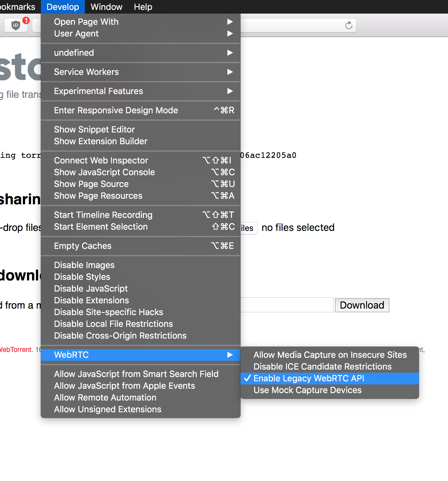Toggle Allow Remote Automation
This screenshot has width=448, height=481.
(x=141, y=397)
